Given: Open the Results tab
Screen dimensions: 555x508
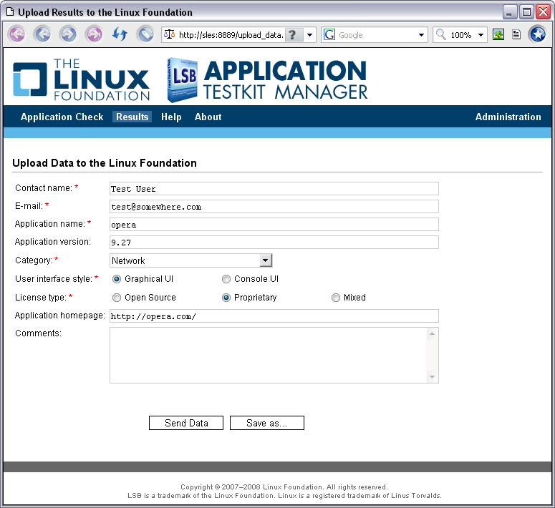Looking at the screenshot, I should tap(132, 117).
